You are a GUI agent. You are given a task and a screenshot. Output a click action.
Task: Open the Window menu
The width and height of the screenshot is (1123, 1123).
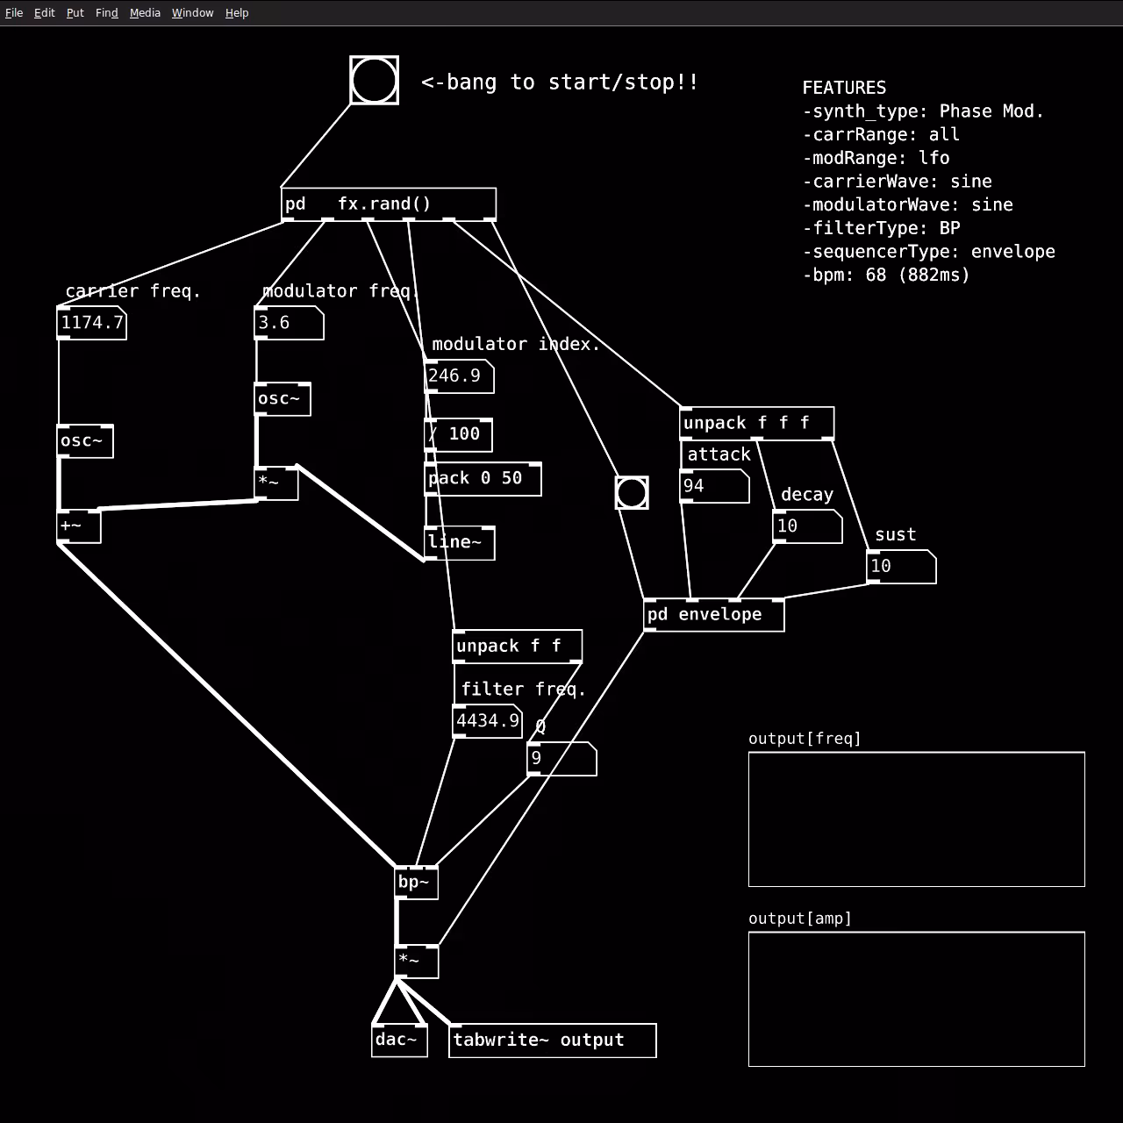click(x=193, y=13)
